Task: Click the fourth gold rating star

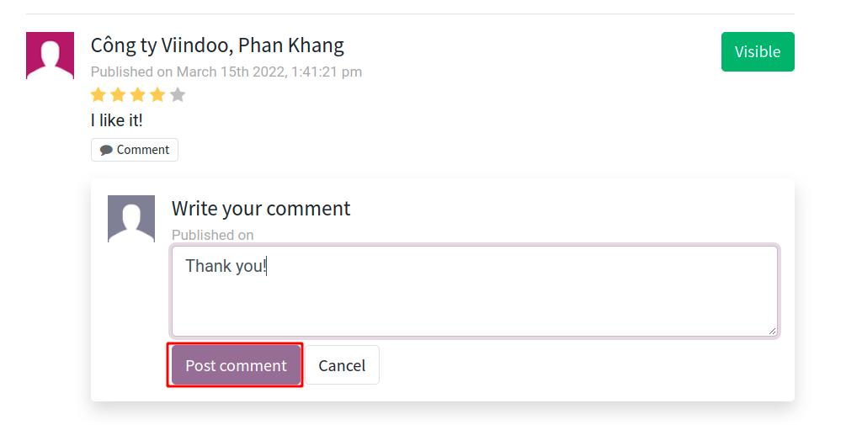Action: tap(157, 95)
